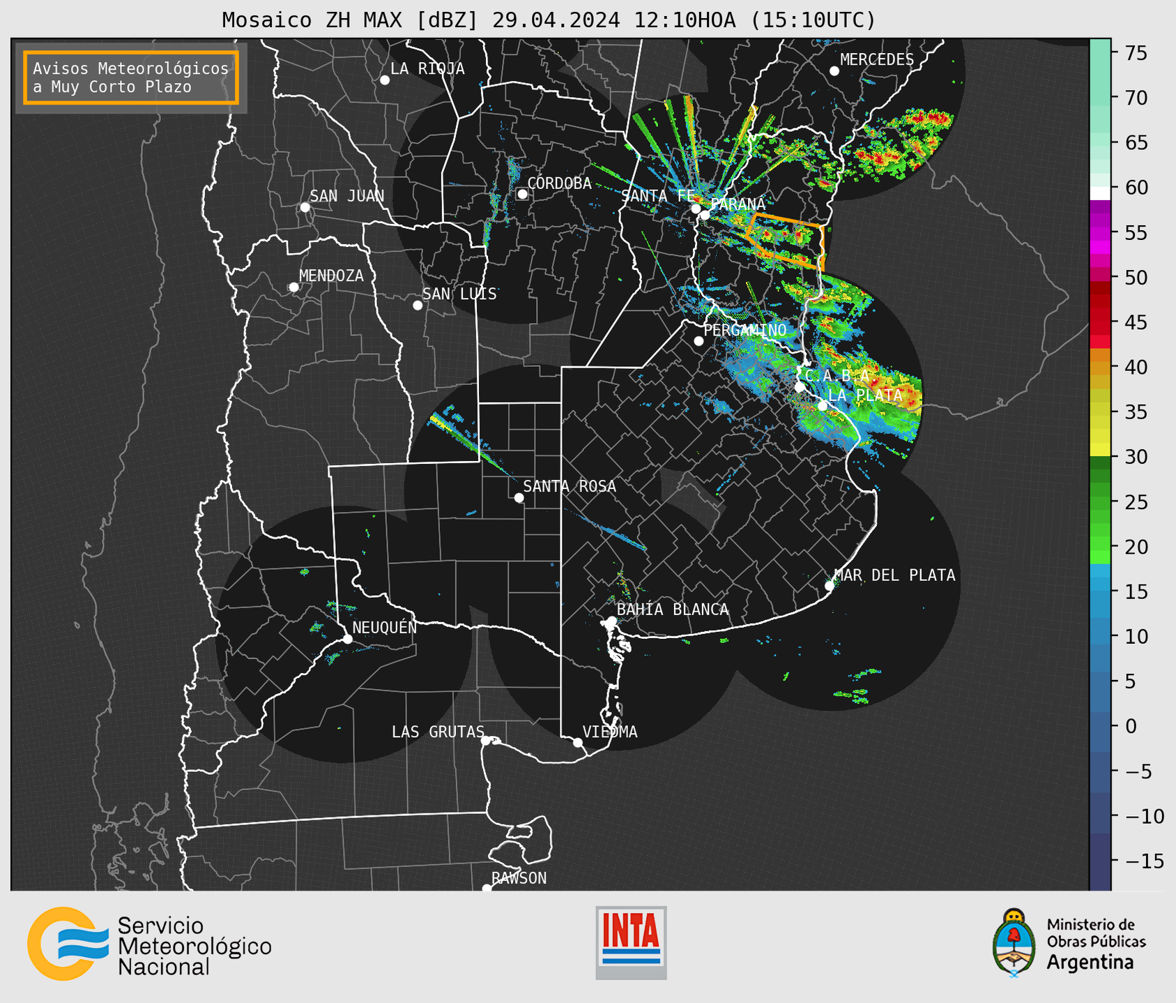Click the 70 dBZ tick label
Screen dimensions: 1176x1003
1136,98
